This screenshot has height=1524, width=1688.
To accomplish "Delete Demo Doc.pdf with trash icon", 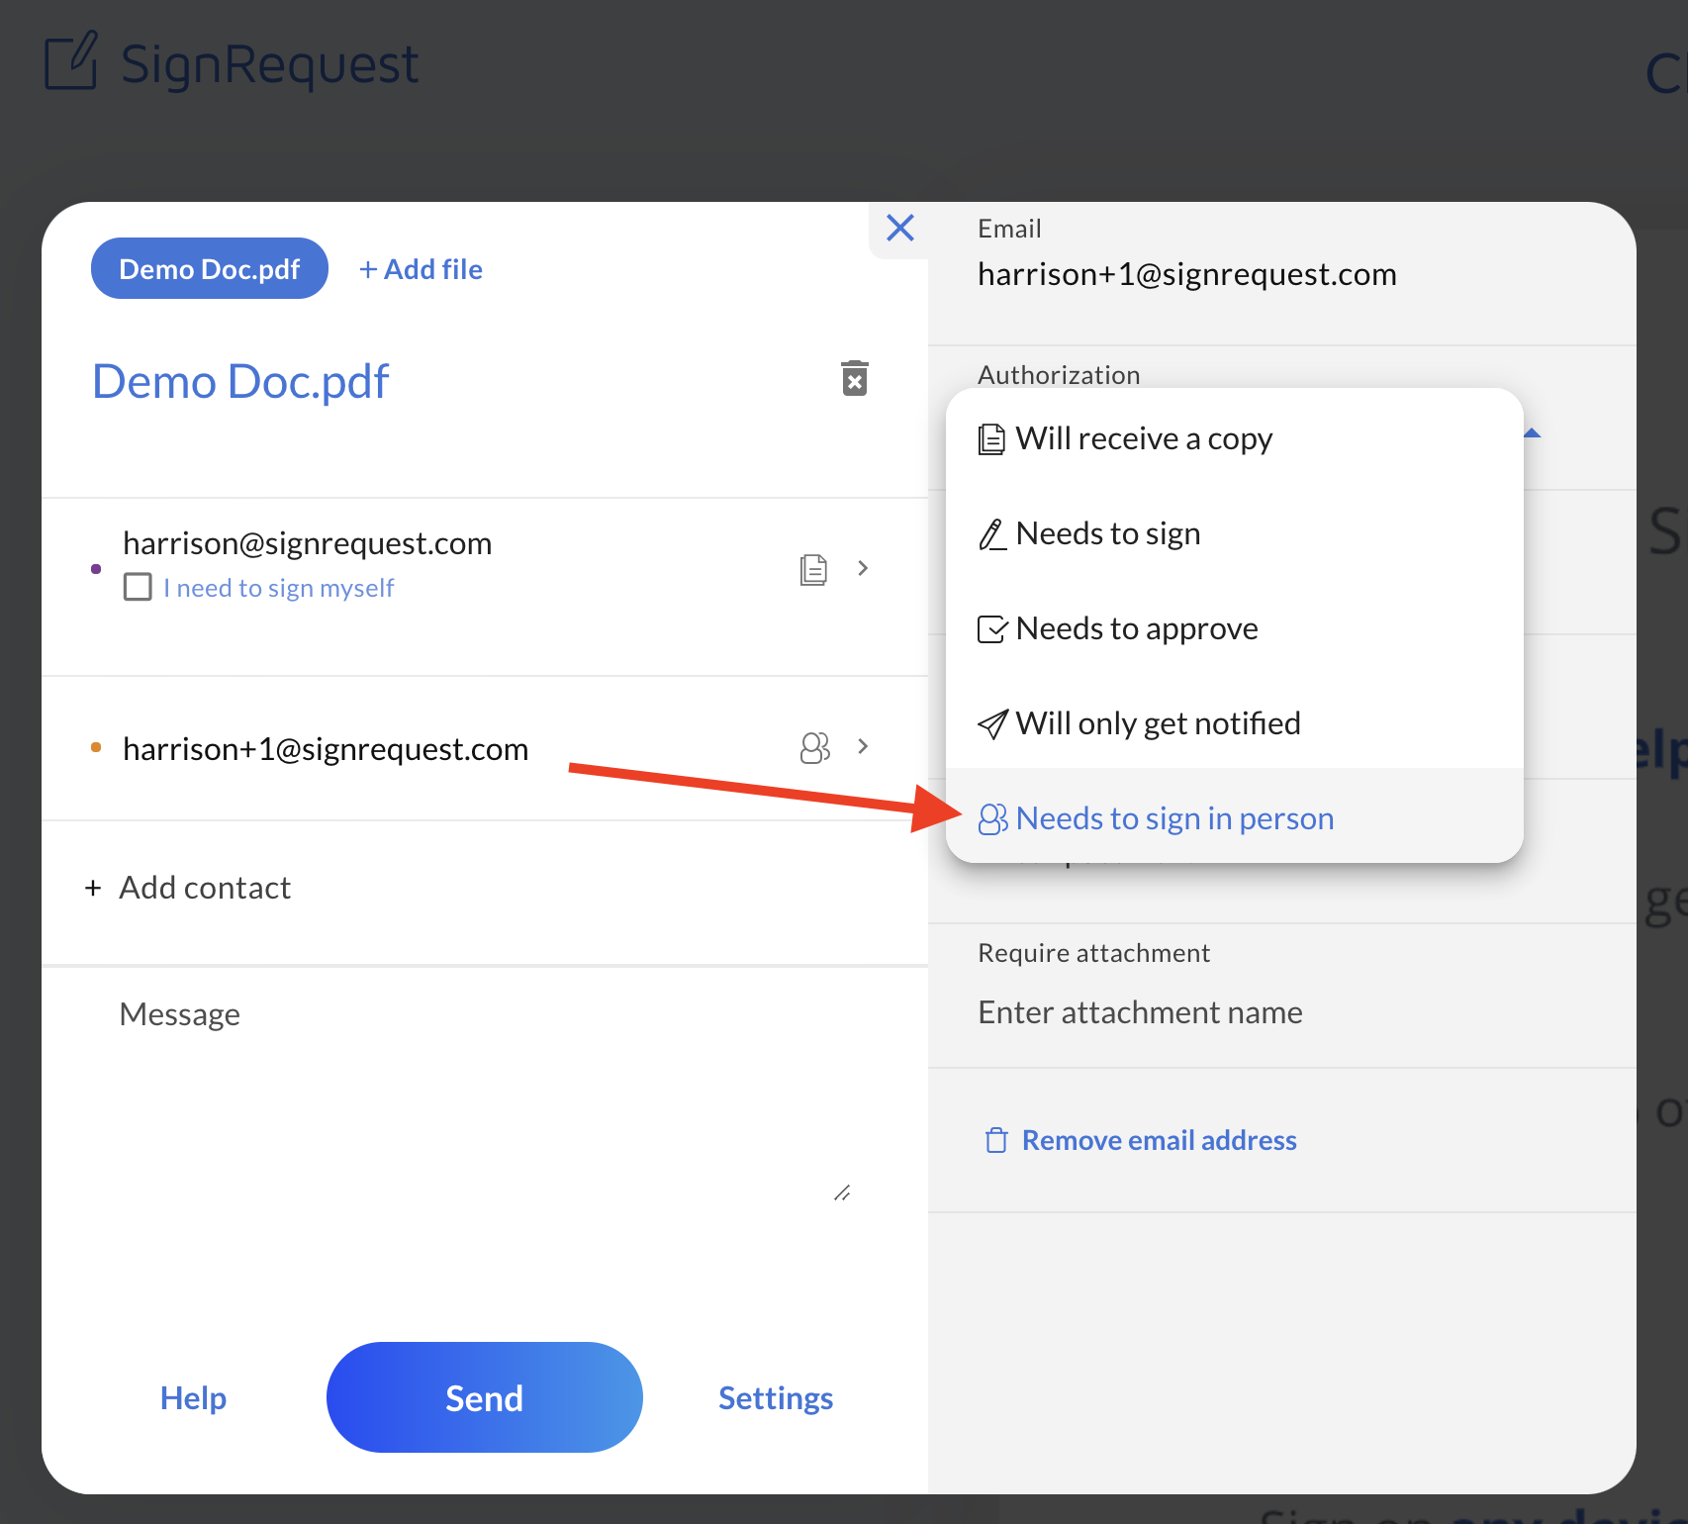I will coord(855,378).
